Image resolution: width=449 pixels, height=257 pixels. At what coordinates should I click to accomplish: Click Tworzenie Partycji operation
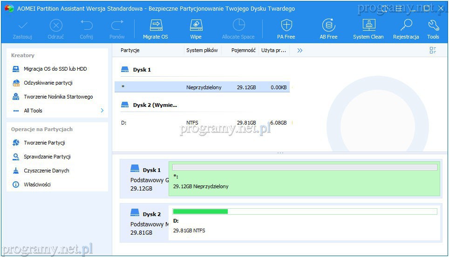[x=44, y=143]
